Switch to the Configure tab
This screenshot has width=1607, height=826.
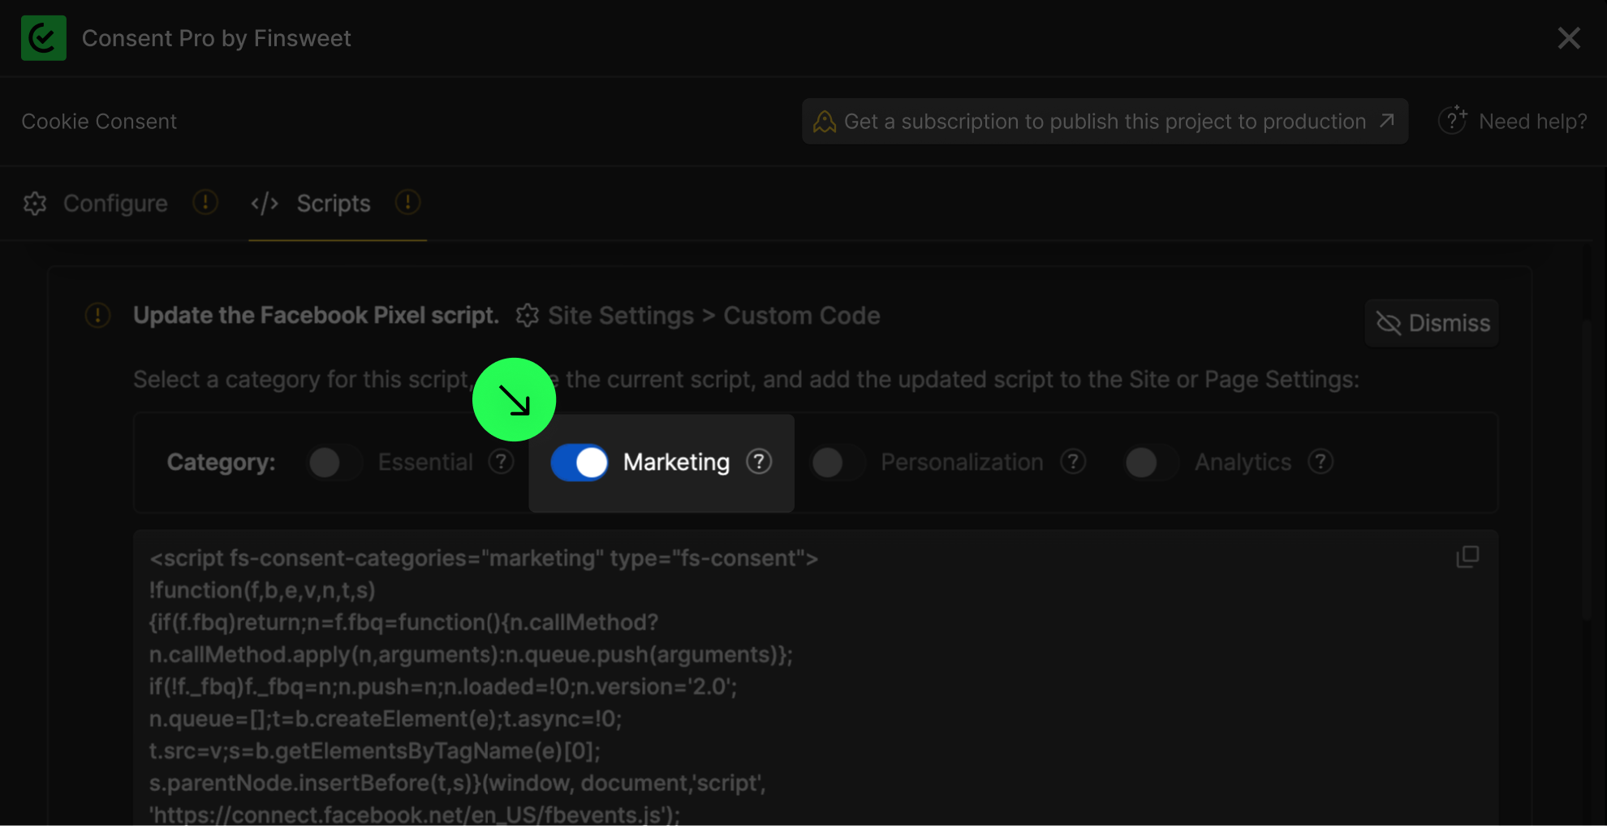115,204
